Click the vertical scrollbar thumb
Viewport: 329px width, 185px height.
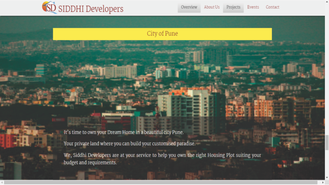pyautogui.click(x=327, y=142)
